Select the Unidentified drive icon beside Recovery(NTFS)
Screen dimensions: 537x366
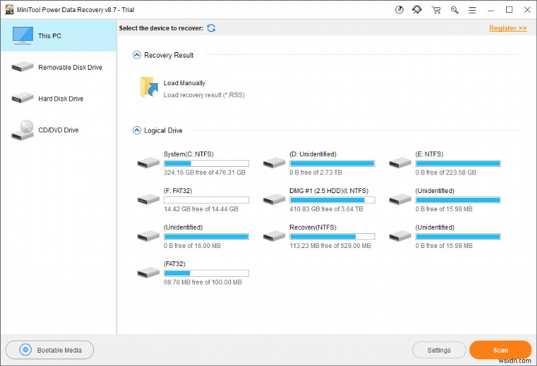point(400,236)
